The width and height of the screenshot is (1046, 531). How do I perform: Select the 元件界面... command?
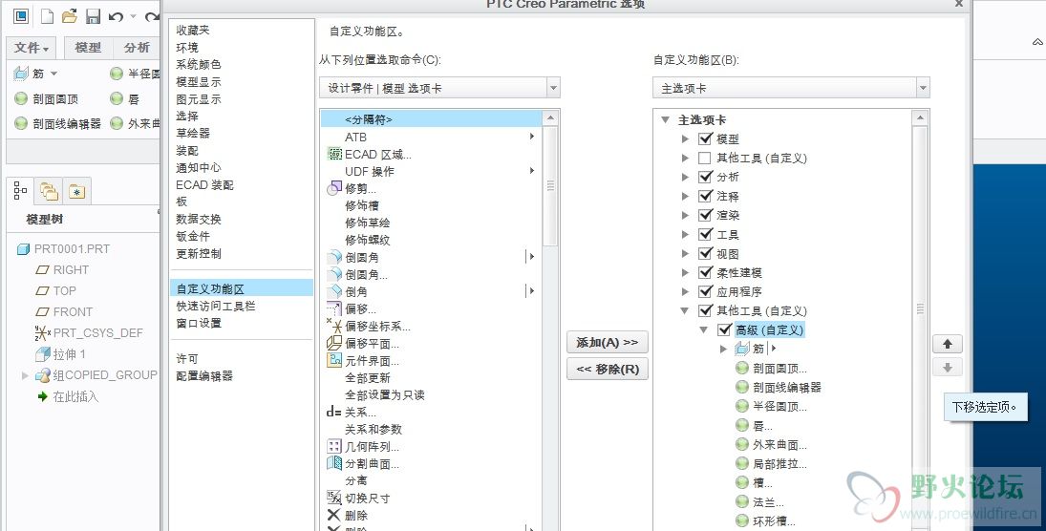coord(363,361)
